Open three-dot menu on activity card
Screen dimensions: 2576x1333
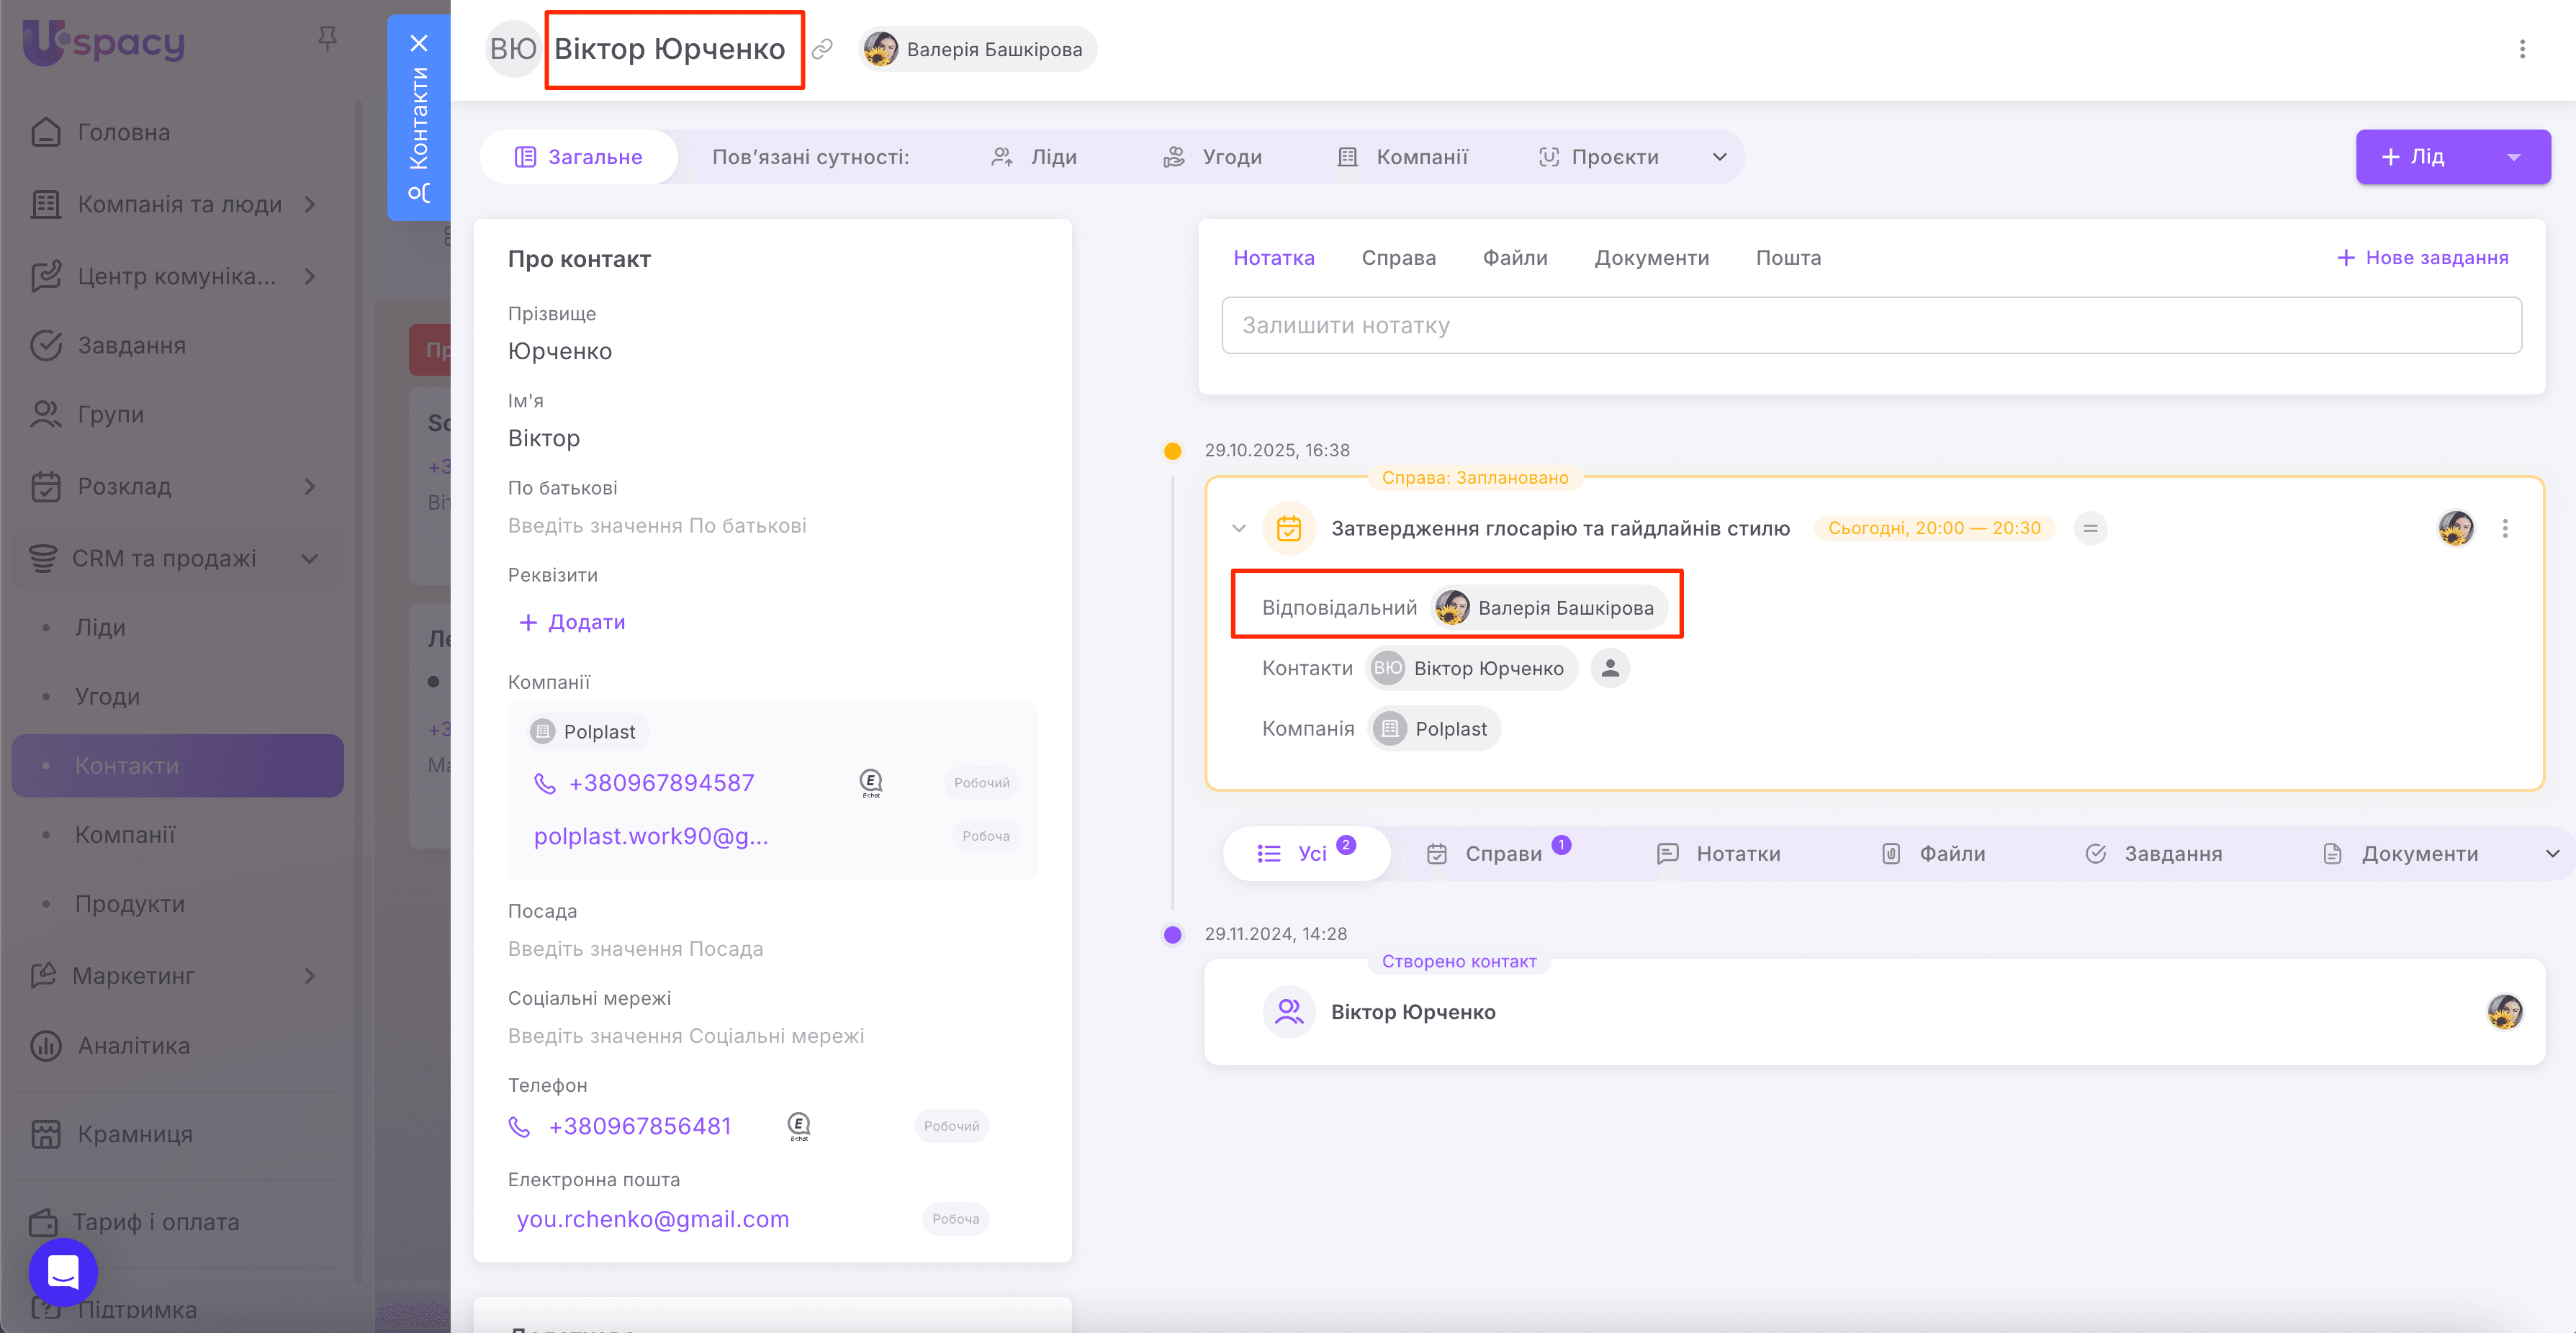tap(2505, 528)
